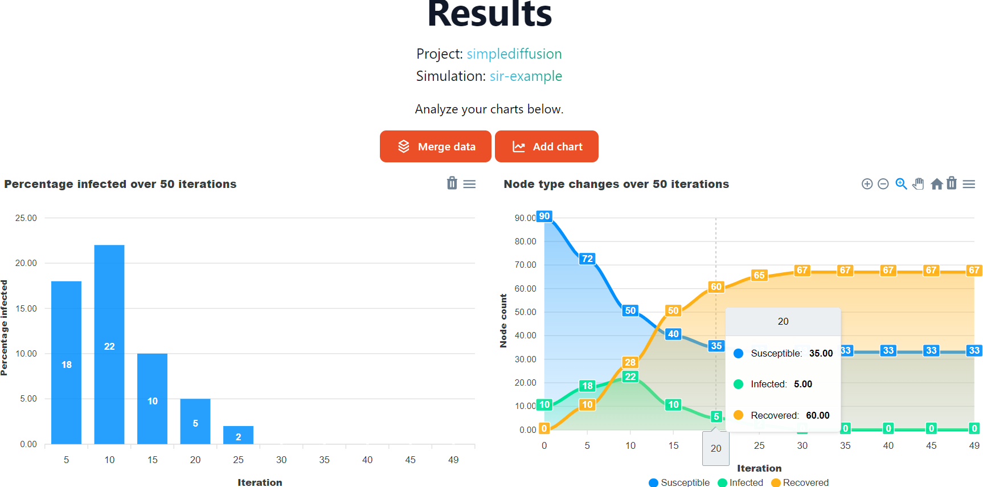Delete the Percentage infected chart

(452, 183)
